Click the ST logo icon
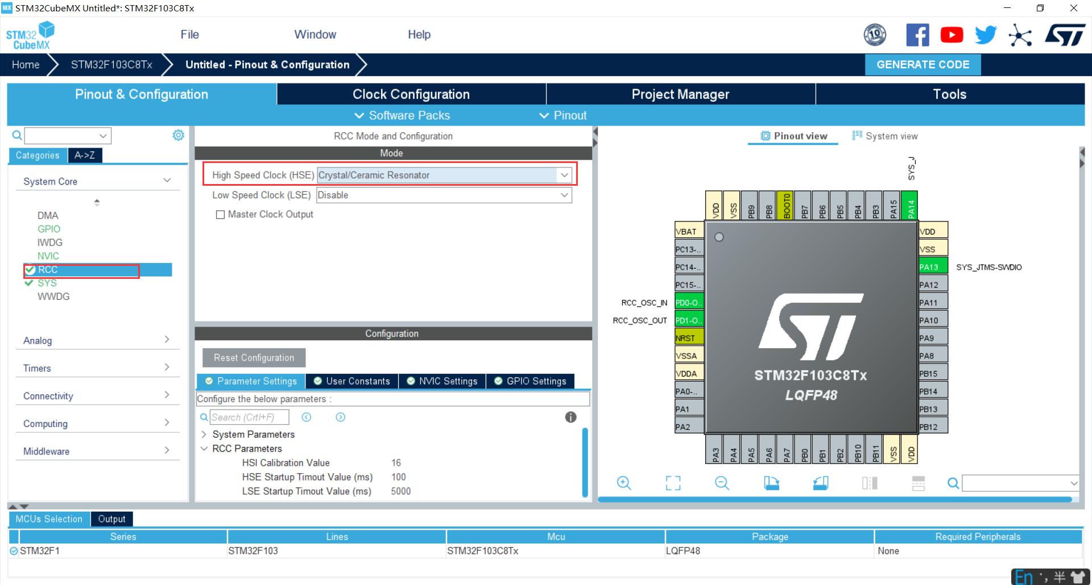This screenshot has width=1092, height=585. click(x=1065, y=35)
